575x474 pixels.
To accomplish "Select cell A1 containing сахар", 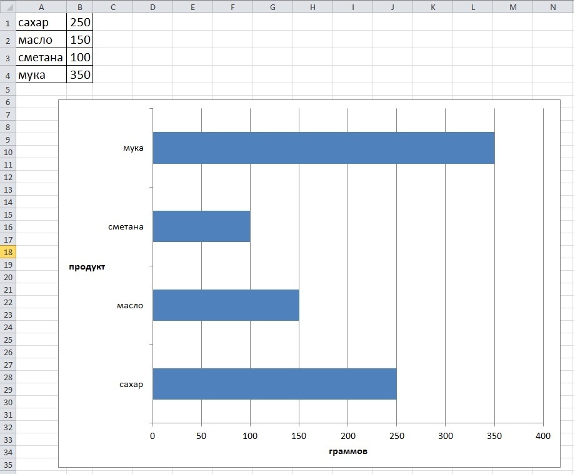I will pos(41,22).
